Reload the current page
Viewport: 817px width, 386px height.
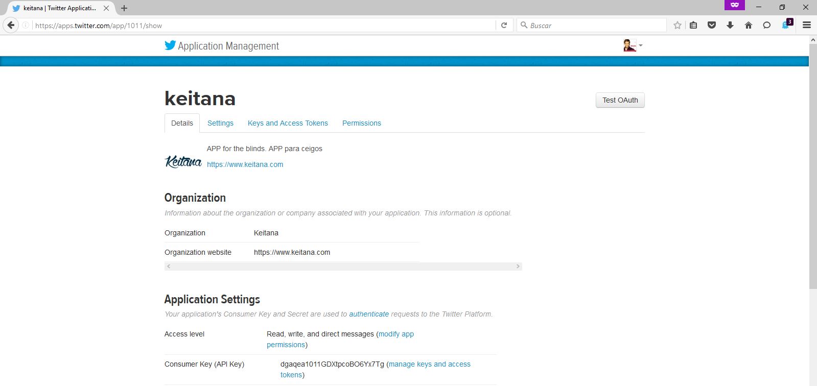coord(504,25)
